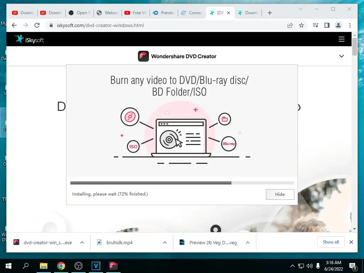Share this page via the share icon

tap(290, 25)
